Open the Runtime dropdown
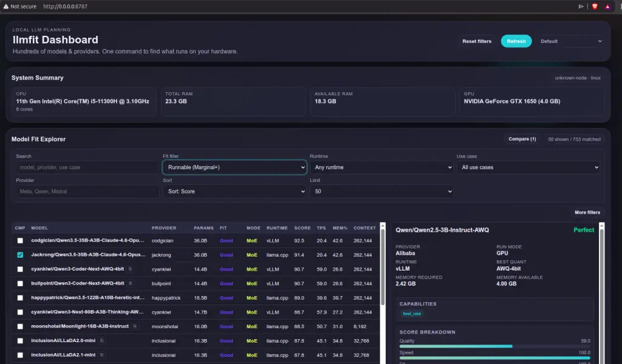This screenshot has height=364, width=622. click(x=382, y=167)
